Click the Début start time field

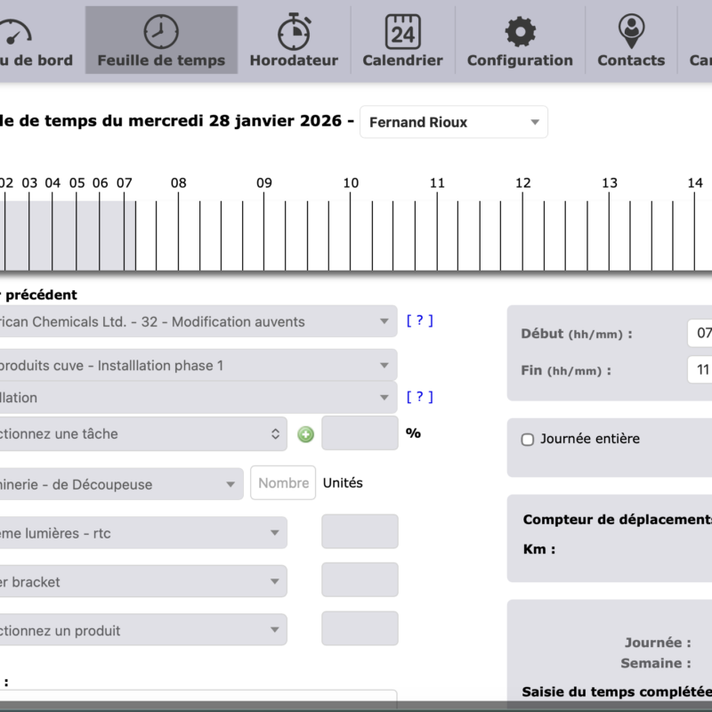(x=700, y=334)
